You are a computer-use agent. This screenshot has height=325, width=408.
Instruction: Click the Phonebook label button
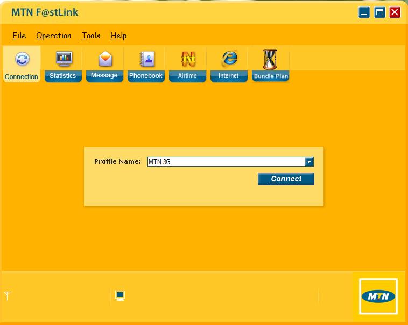point(146,76)
